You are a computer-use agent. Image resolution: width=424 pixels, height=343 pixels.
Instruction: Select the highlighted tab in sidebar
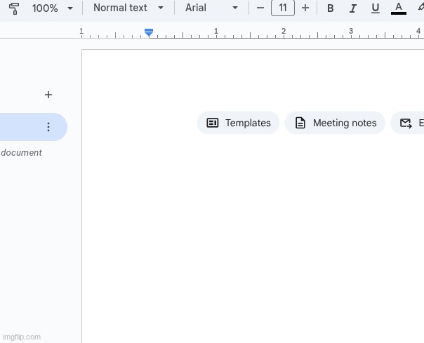[21, 127]
